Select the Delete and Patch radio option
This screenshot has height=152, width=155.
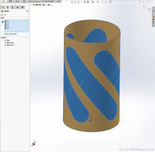click(5, 43)
